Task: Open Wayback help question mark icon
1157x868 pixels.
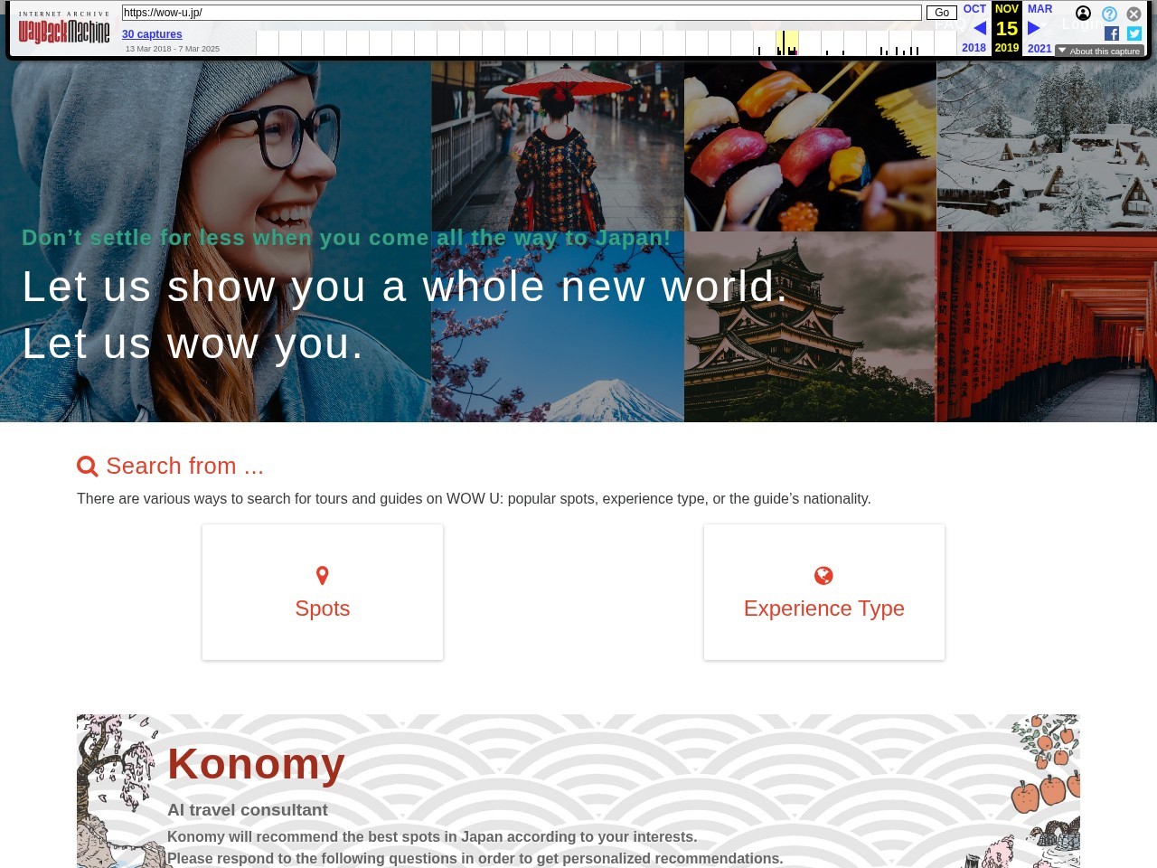Action: coord(1109,14)
